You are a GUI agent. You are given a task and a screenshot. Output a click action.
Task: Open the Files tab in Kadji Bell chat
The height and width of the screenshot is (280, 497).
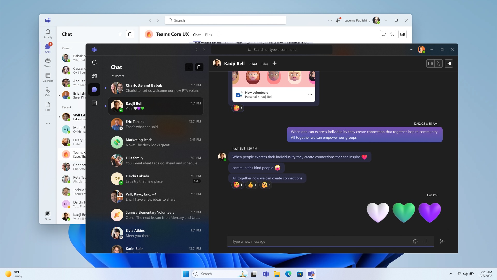(265, 64)
